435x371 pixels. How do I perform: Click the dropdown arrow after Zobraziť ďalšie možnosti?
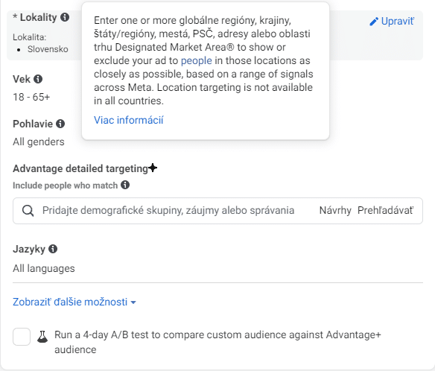pyautogui.click(x=133, y=302)
